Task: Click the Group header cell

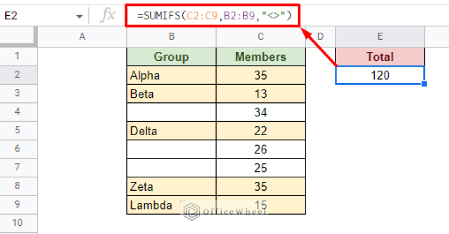Action: (171, 57)
